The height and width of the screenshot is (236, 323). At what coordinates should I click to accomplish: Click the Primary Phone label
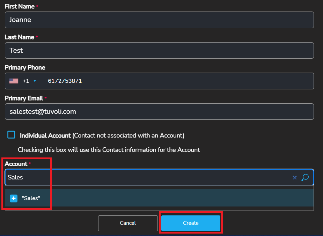click(25, 67)
